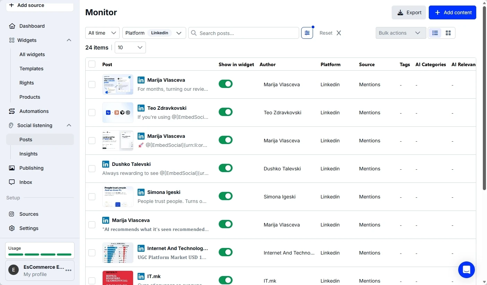
Task: Click the Reset X icon
Action: 339,33
